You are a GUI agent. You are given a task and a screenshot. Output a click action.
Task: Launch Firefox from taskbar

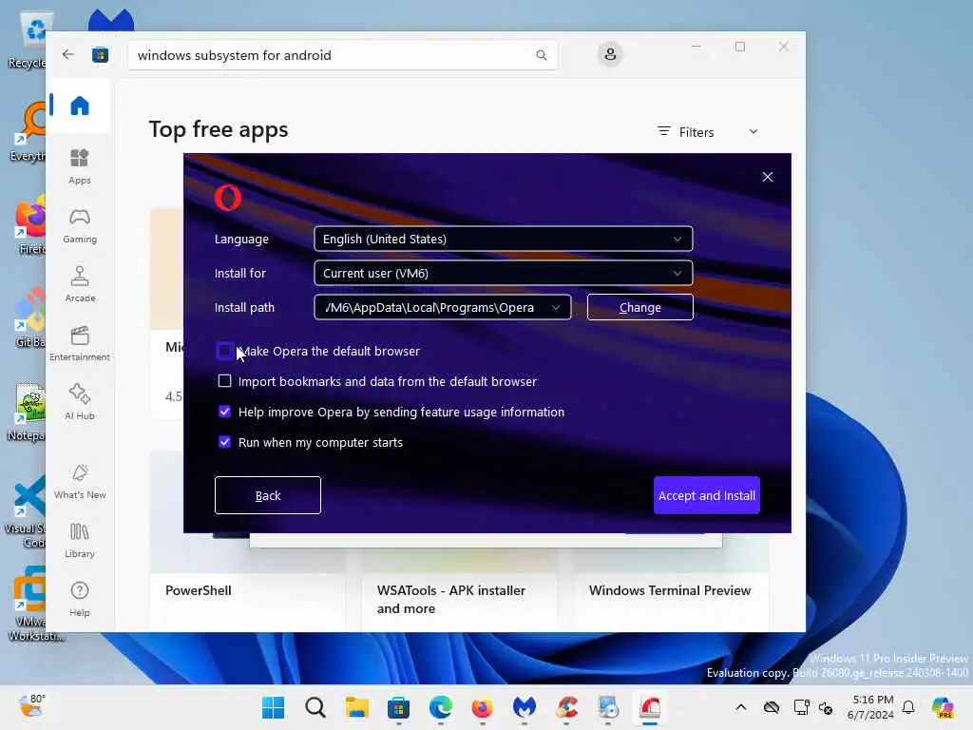pyautogui.click(x=482, y=707)
